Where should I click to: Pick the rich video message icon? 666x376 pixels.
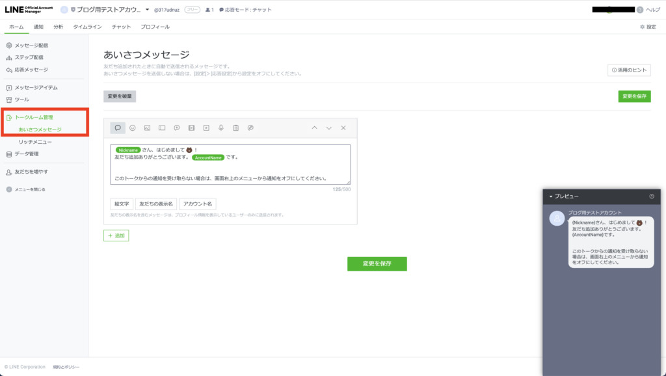pos(192,128)
